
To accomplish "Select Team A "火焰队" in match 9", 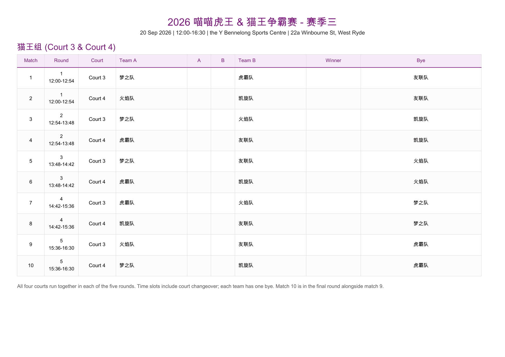I will [x=127, y=244].
